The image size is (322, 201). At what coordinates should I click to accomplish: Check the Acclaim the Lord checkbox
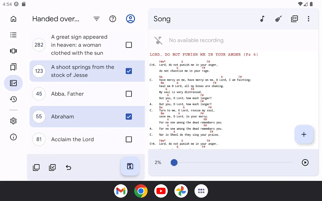129,139
